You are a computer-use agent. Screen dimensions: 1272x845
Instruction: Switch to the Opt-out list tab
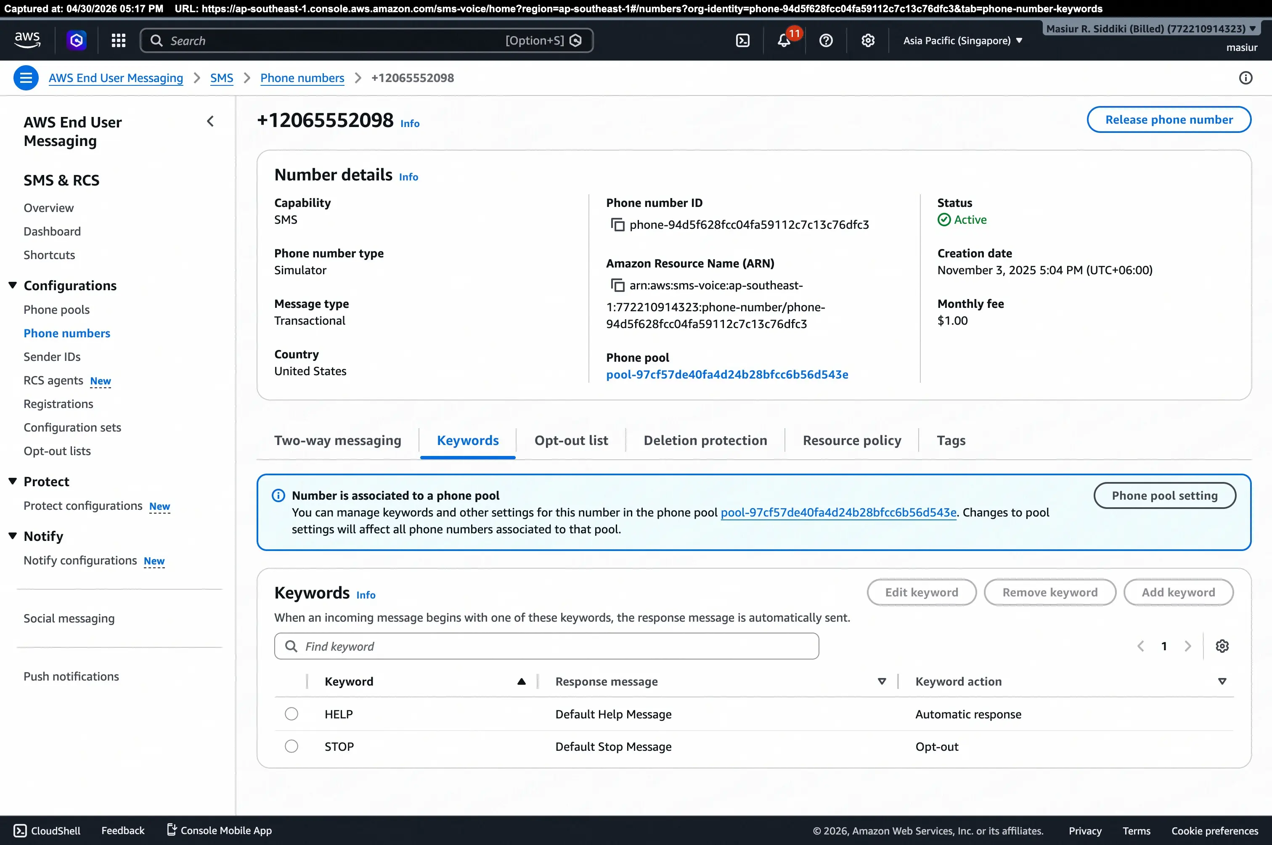point(571,440)
